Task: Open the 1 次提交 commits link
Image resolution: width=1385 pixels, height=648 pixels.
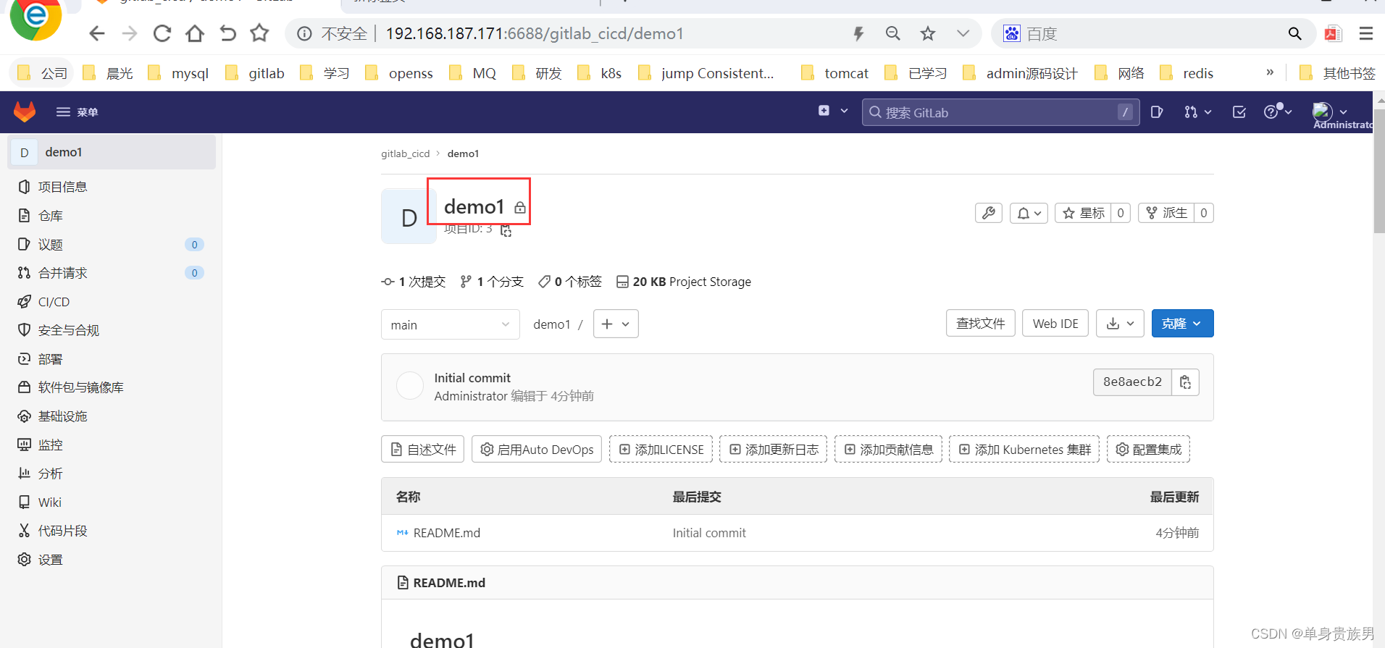Action: pos(414,282)
